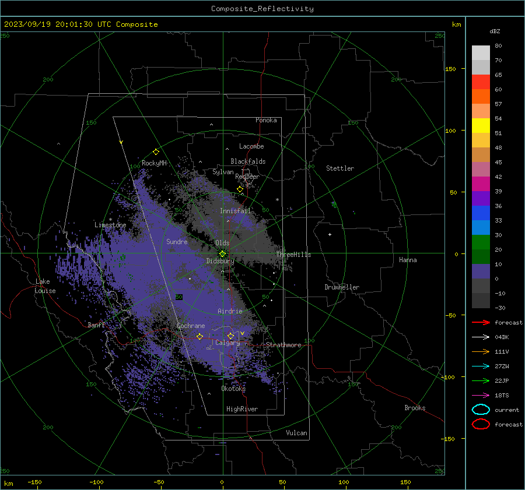Click the 150 tick on right km axis
Image resolution: width=525 pixels, height=490 pixels.
pyautogui.click(x=450, y=69)
